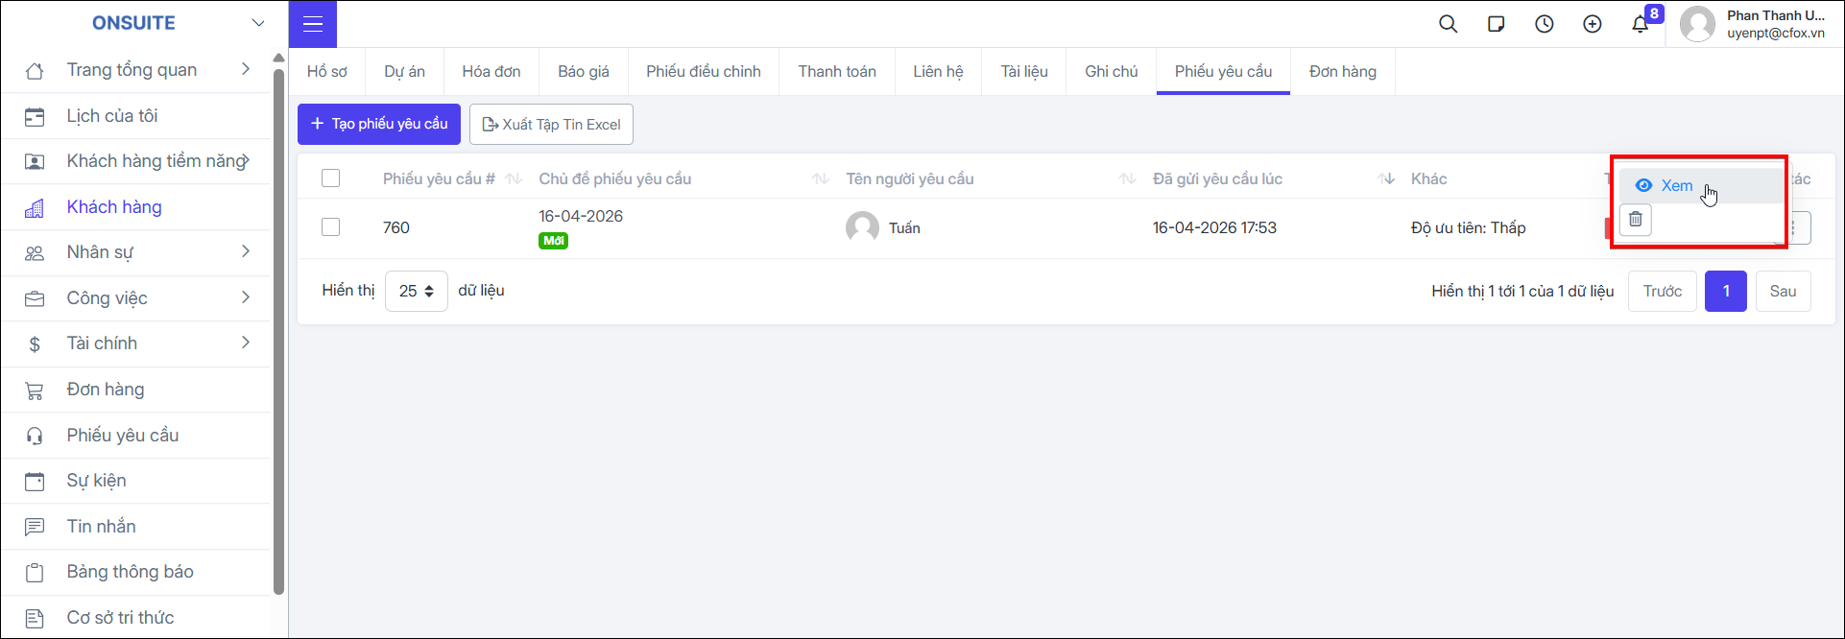The image size is (1845, 639).
Task: Select the checkbox for request 760
Action: coord(331,227)
